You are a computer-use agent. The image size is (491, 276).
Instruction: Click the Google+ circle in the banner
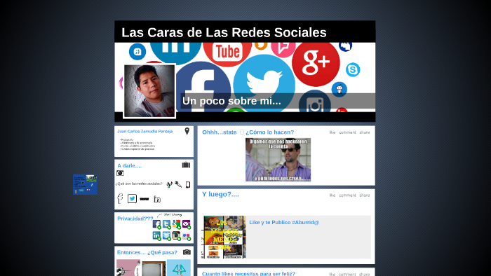tap(316, 62)
